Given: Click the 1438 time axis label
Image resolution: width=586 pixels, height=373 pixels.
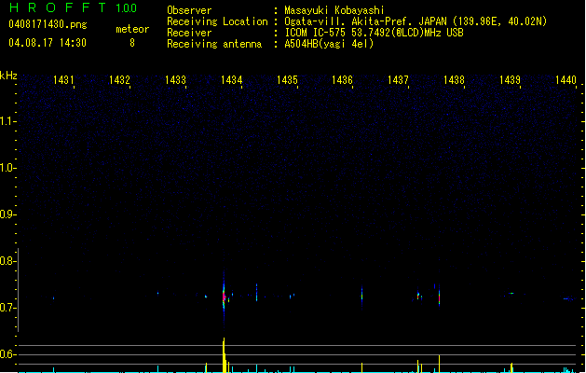Looking at the screenshot, I should pyautogui.click(x=454, y=80).
